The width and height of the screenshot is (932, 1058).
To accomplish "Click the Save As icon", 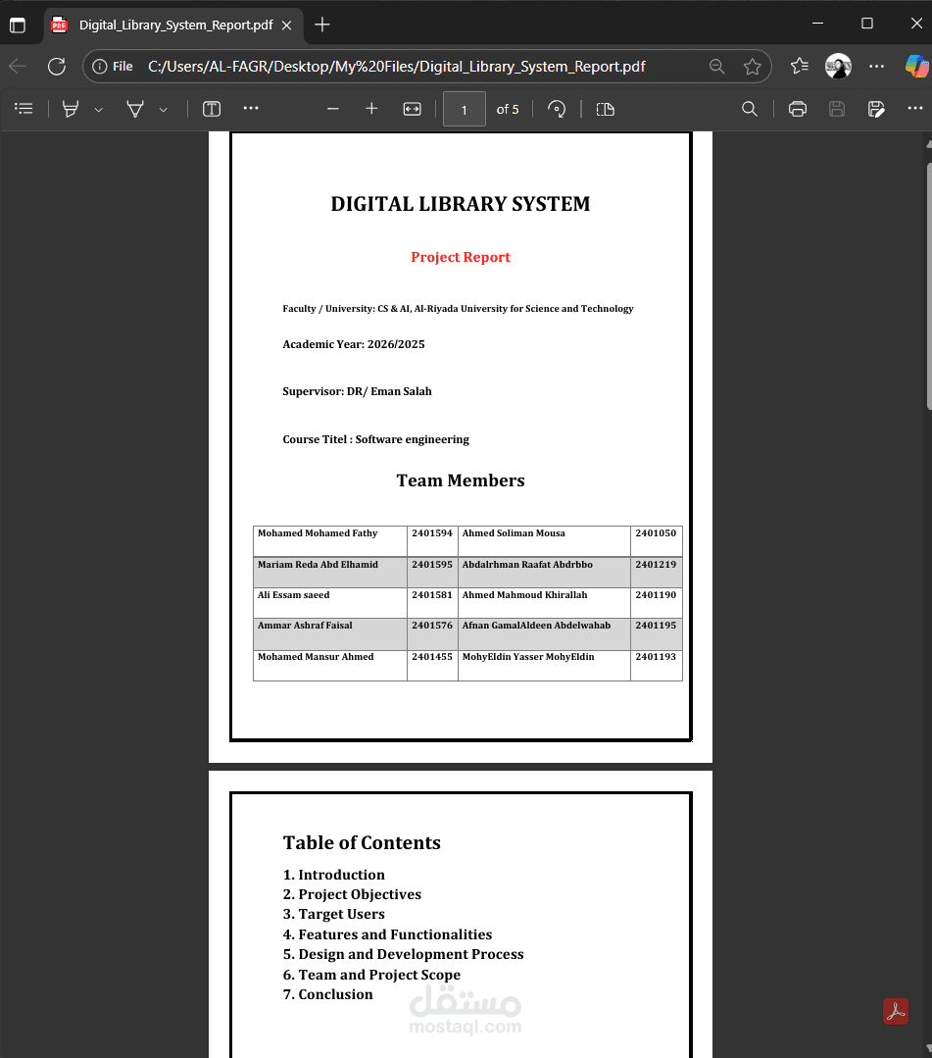I will click(876, 109).
